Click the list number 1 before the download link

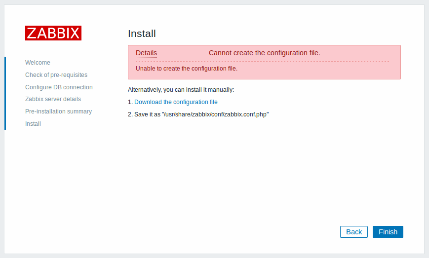(130, 102)
